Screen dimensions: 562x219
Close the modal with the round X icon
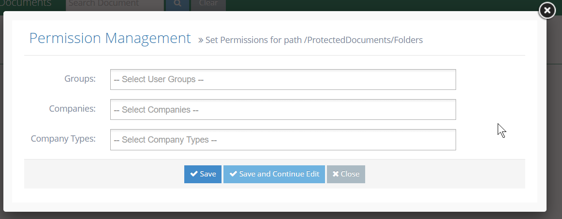point(547,11)
